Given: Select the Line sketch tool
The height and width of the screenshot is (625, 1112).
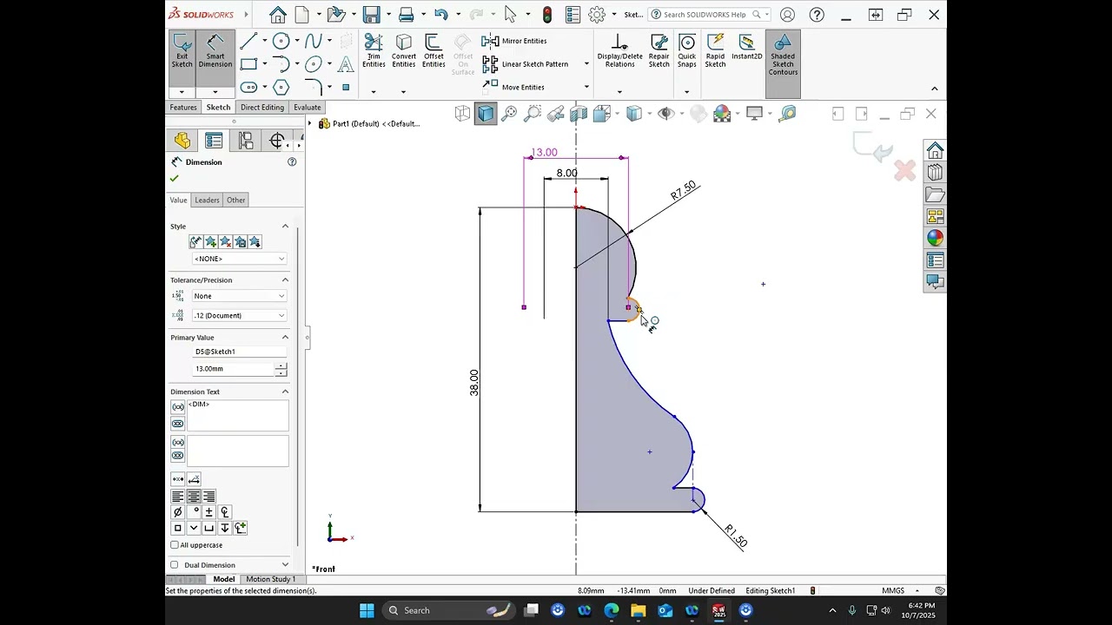Looking at the screenshot, I should (x=248, y=41).
